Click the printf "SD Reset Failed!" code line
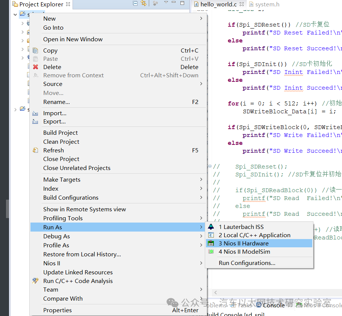 point(292,33)
